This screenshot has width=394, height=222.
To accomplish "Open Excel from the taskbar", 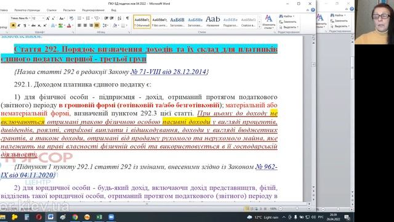I will (x=99, y=217).
